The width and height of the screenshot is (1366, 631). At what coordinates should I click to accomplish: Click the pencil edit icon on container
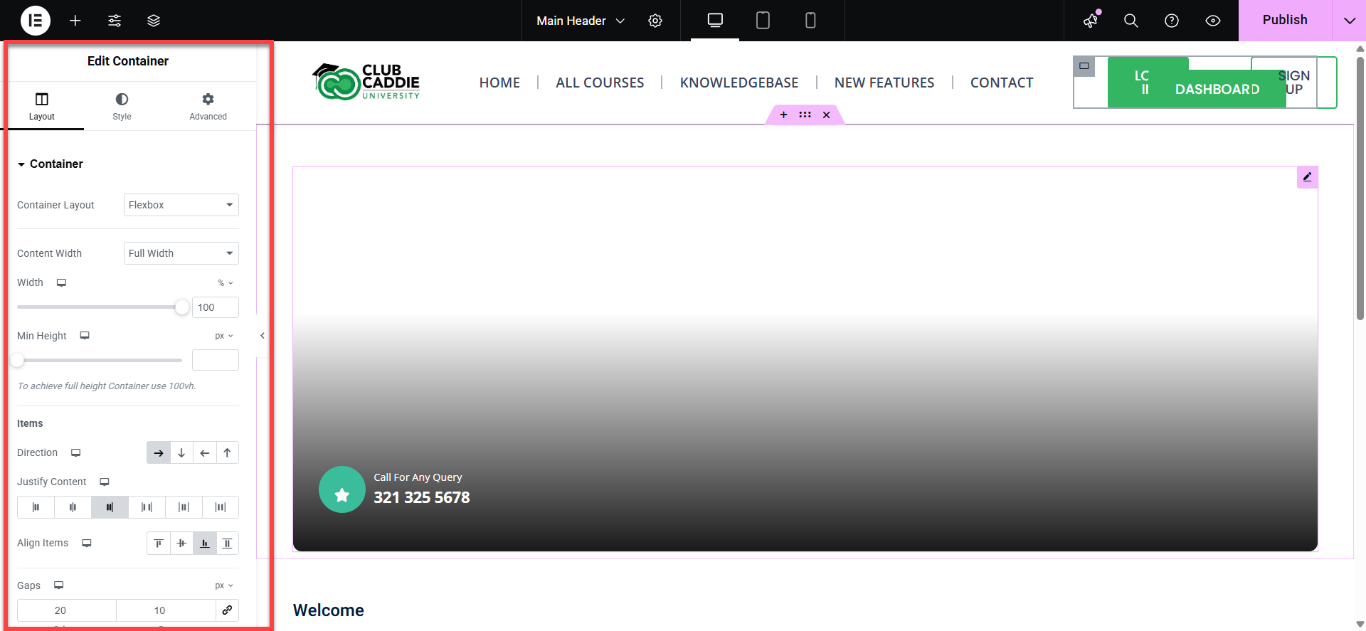tap(1307, 177)
